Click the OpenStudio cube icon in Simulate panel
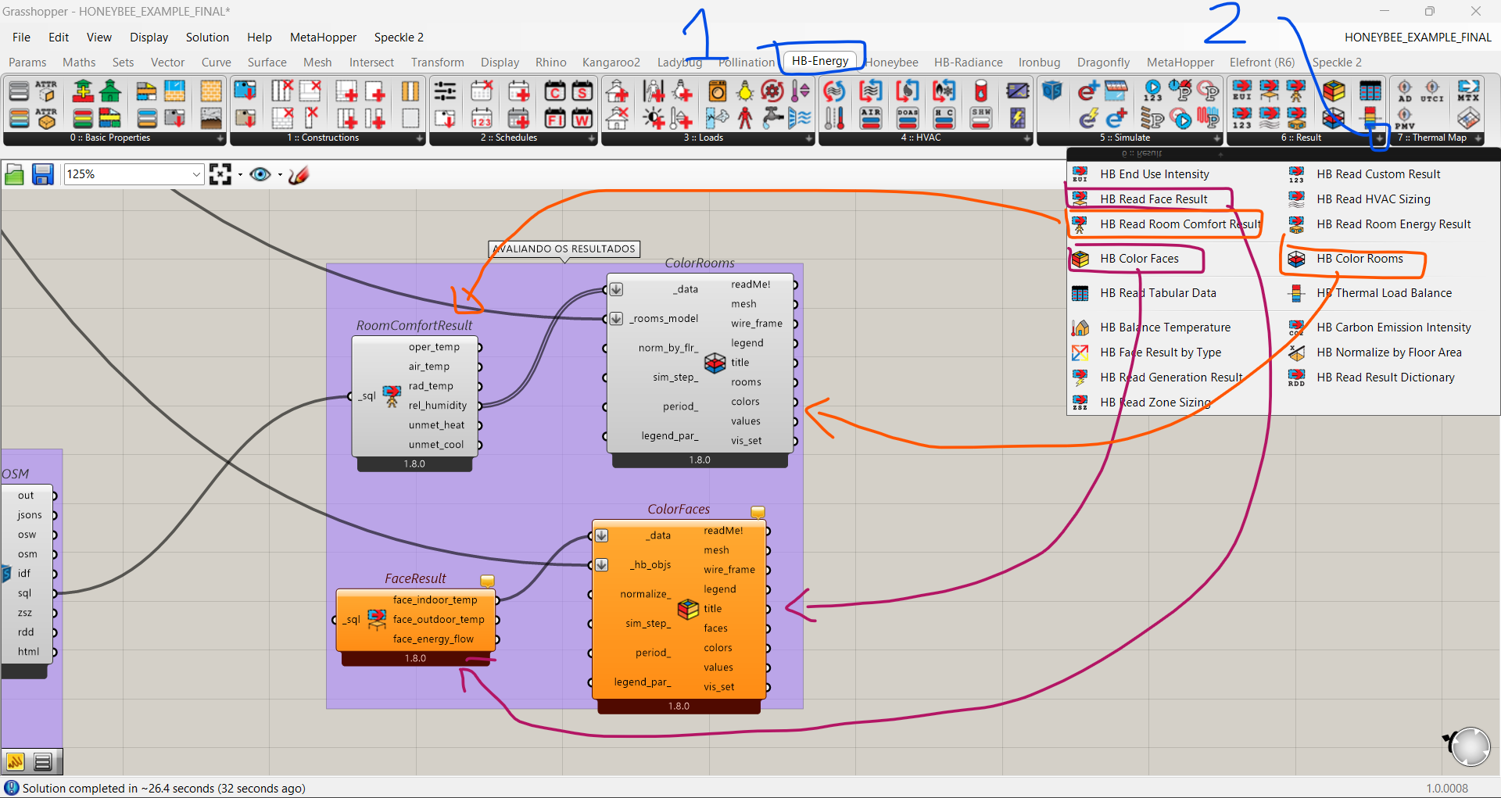 [1052, 91]
